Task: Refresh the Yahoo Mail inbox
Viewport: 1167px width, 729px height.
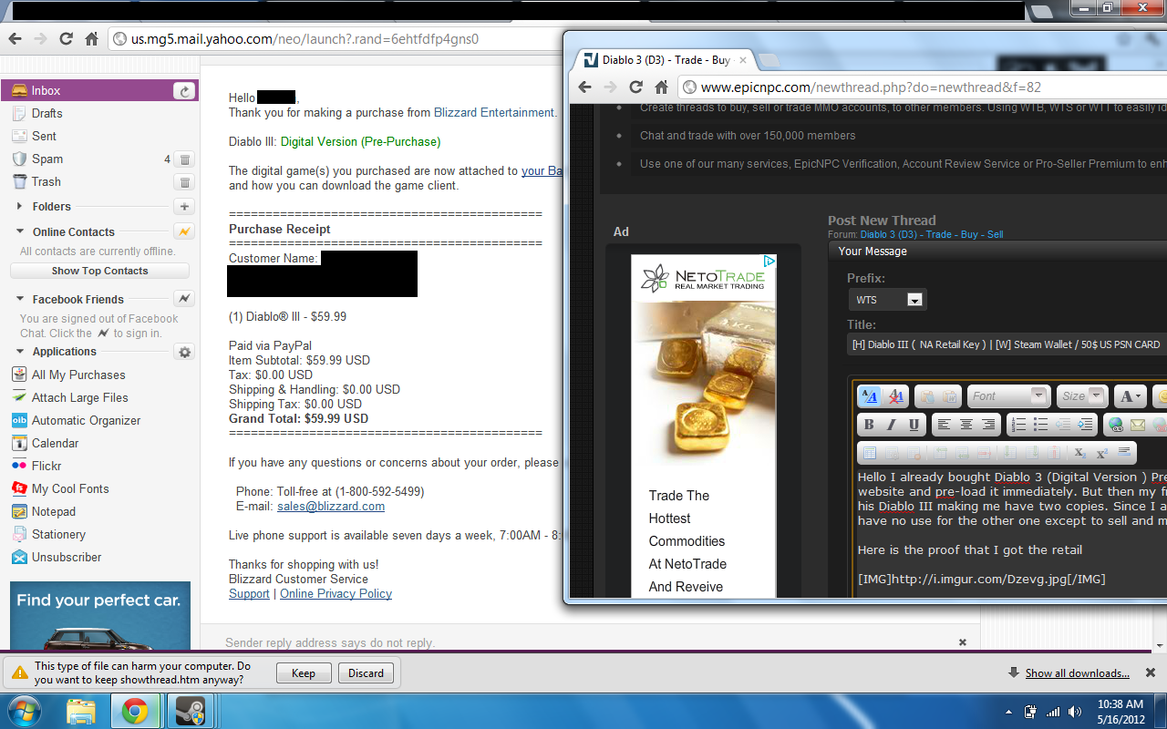Action: click(x=184, y=90)
